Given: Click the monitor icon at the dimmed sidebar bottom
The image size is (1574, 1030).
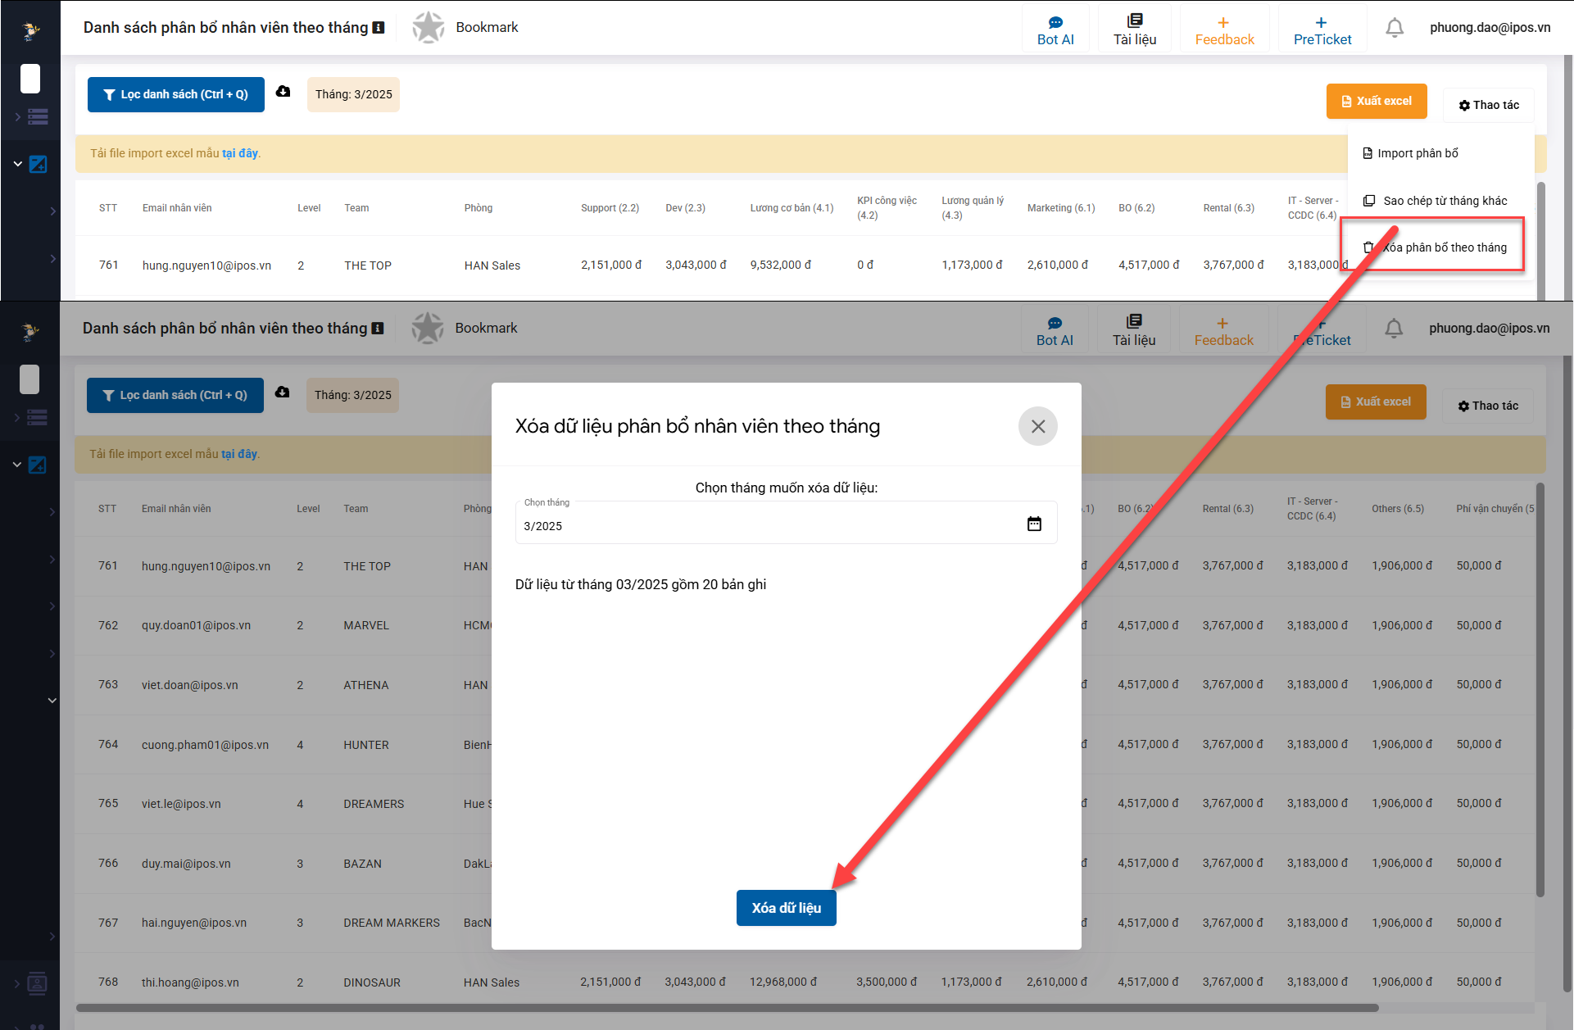Looking at the screenshot, I should tap(37, 982).
